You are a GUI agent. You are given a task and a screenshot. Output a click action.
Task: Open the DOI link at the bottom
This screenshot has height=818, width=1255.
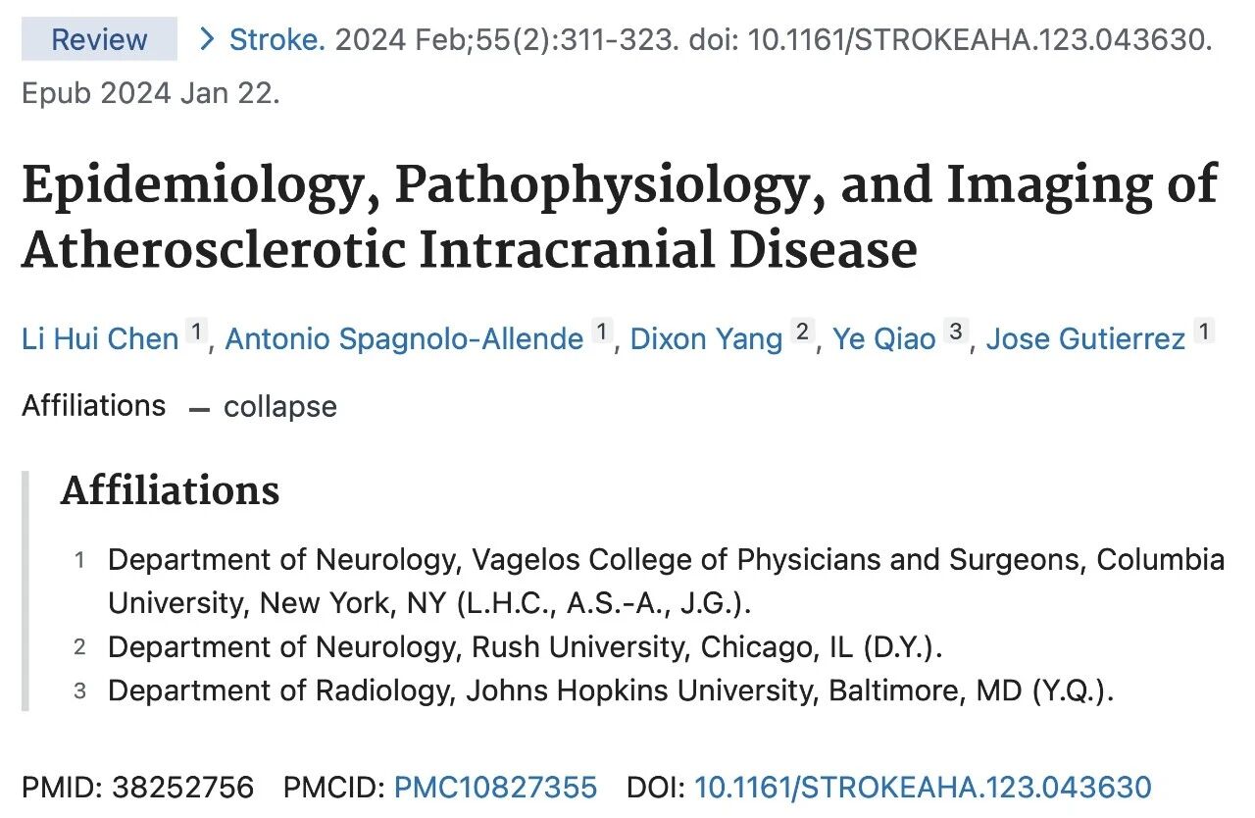click(x=922, y=787)
